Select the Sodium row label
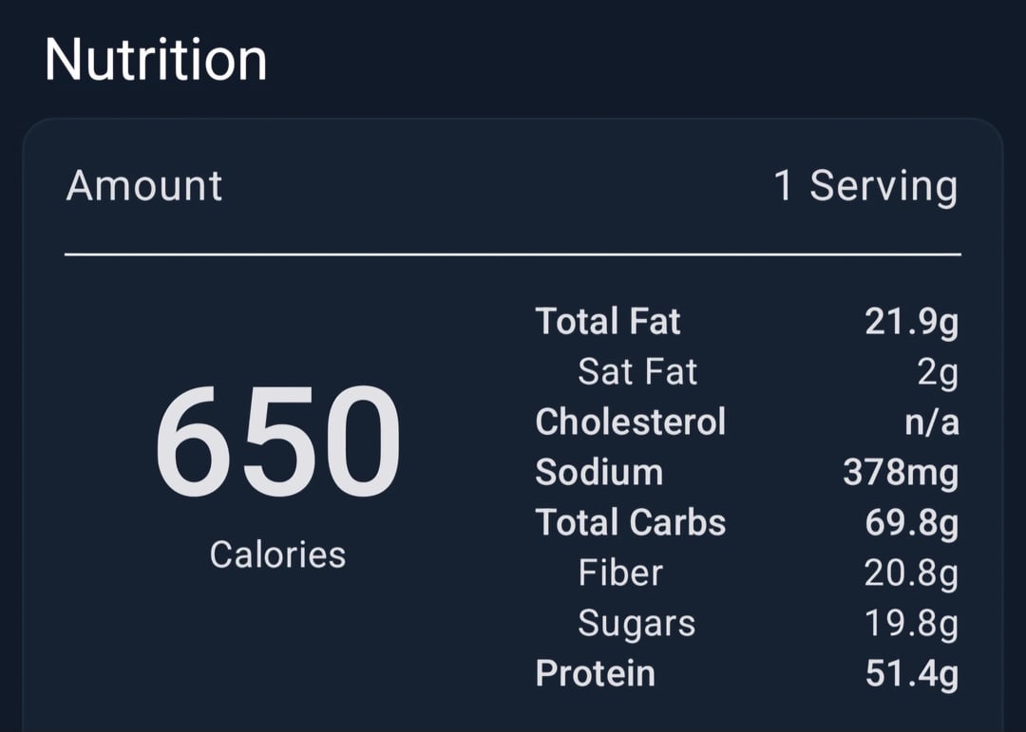1026x732 pixels. coord(598,472)
